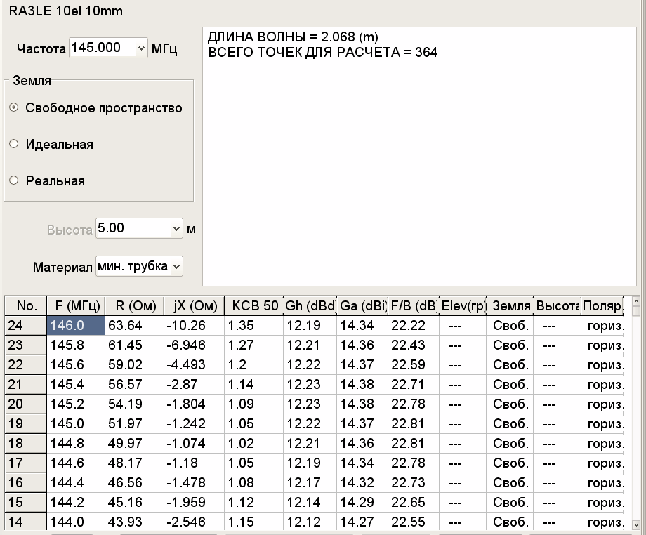Viewport: 646px width, 535px height.
Task: Choose the Реальная ground radio button
Action: tap(14, 181)
